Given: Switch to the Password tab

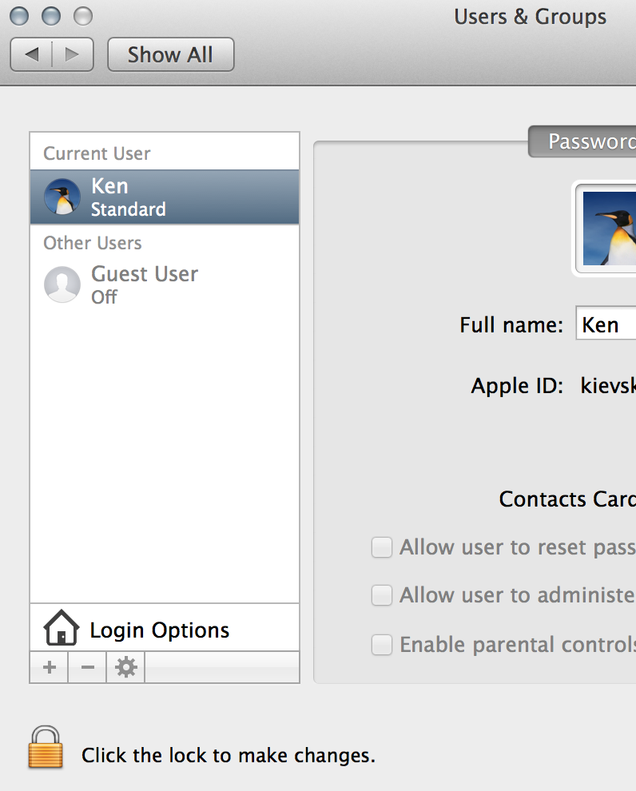Looking at the screenshot, I should tap(588, 142).
